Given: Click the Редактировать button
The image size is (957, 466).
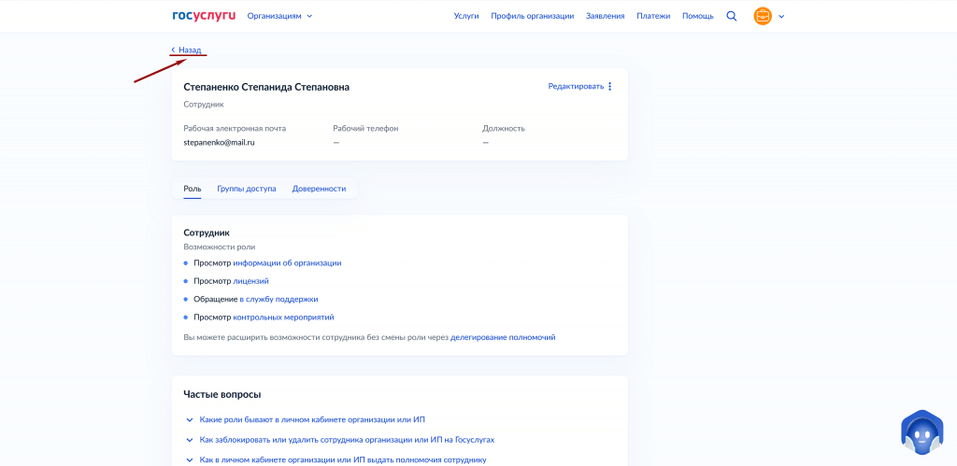Looking at the screenshot, I should 576,87.
